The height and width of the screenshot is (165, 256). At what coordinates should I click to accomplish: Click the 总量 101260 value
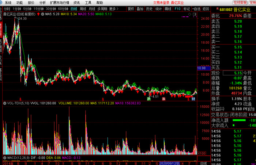point(236,88)
